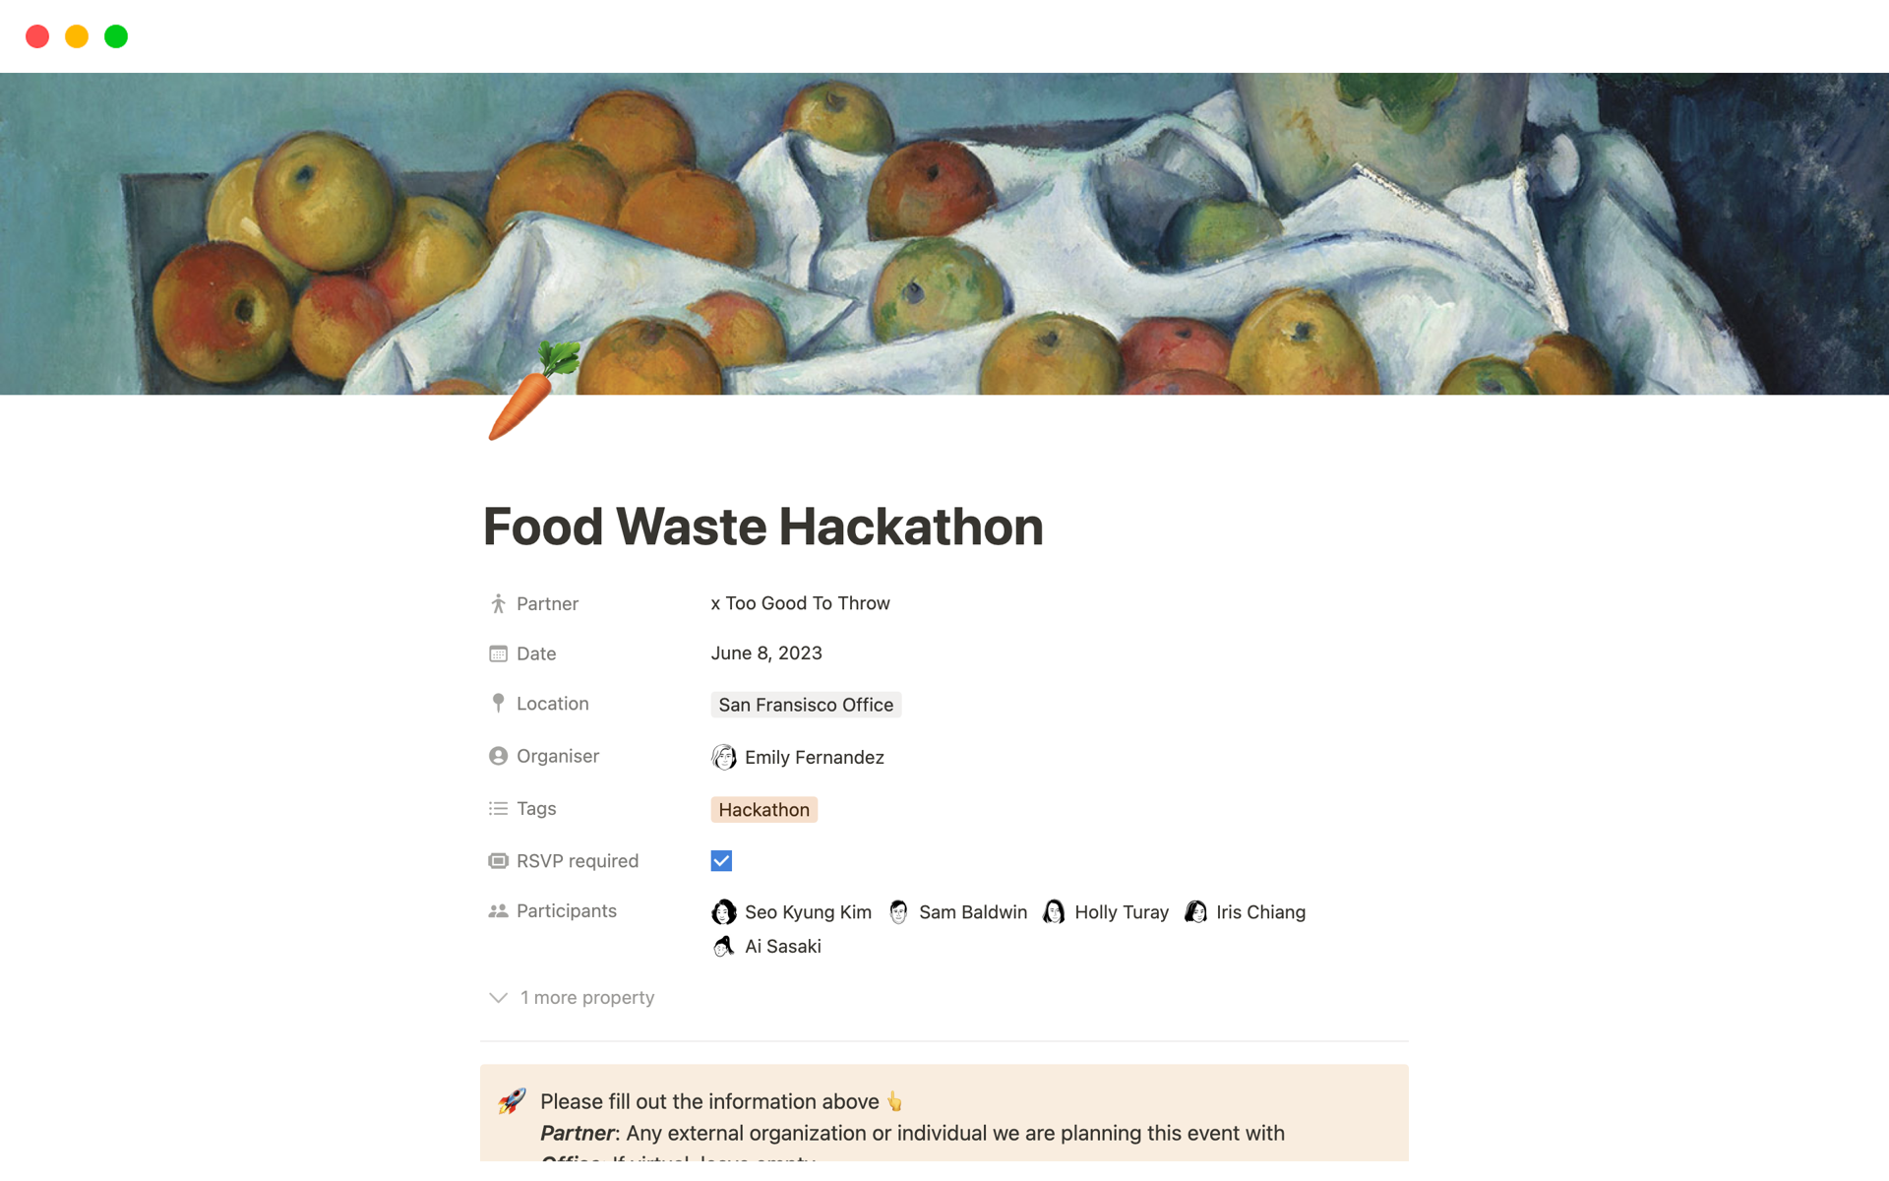Click the RSVP required property icon

coord(498,861)
